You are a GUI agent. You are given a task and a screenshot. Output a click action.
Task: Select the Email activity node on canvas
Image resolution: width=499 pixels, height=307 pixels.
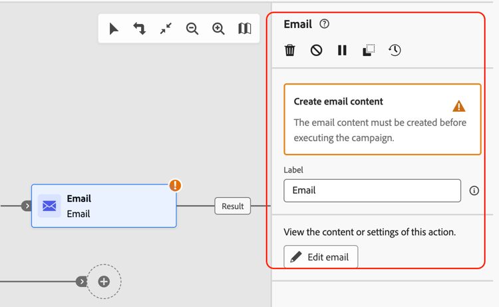coord(104,206)
